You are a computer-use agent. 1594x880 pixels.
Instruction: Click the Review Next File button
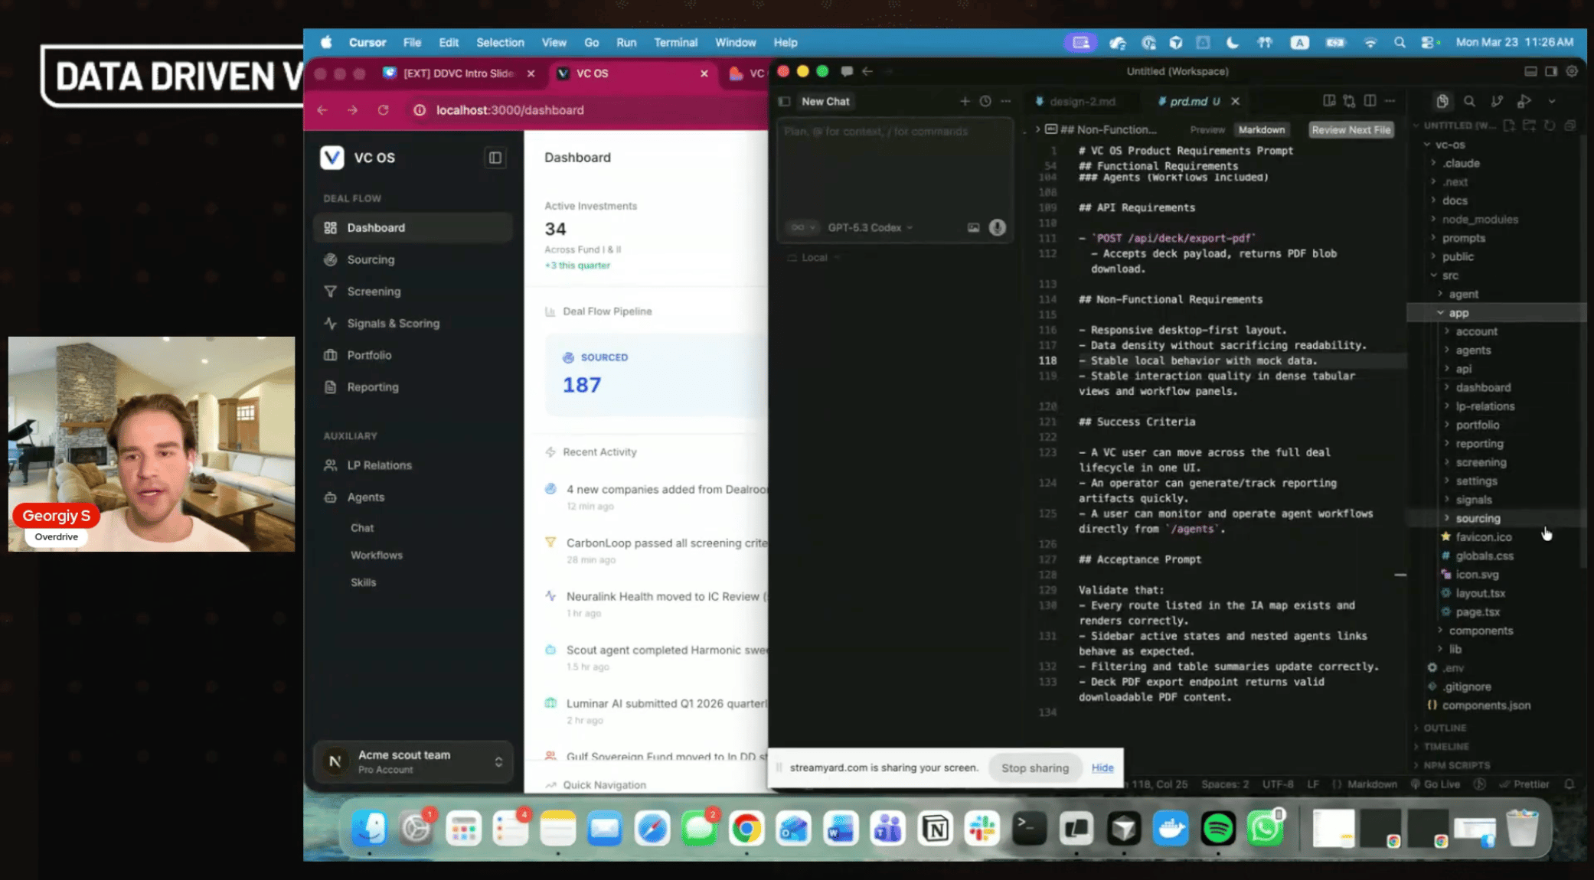1351,130
